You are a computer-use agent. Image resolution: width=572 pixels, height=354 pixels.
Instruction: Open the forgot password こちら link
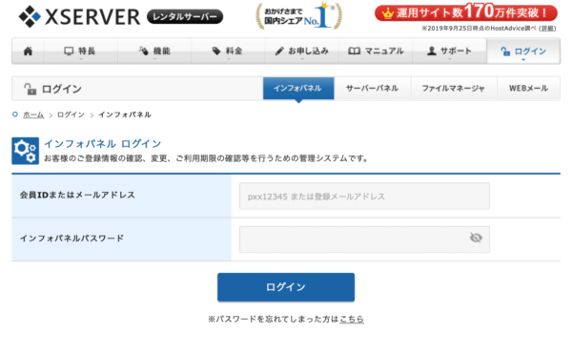[x=352, y=320]
